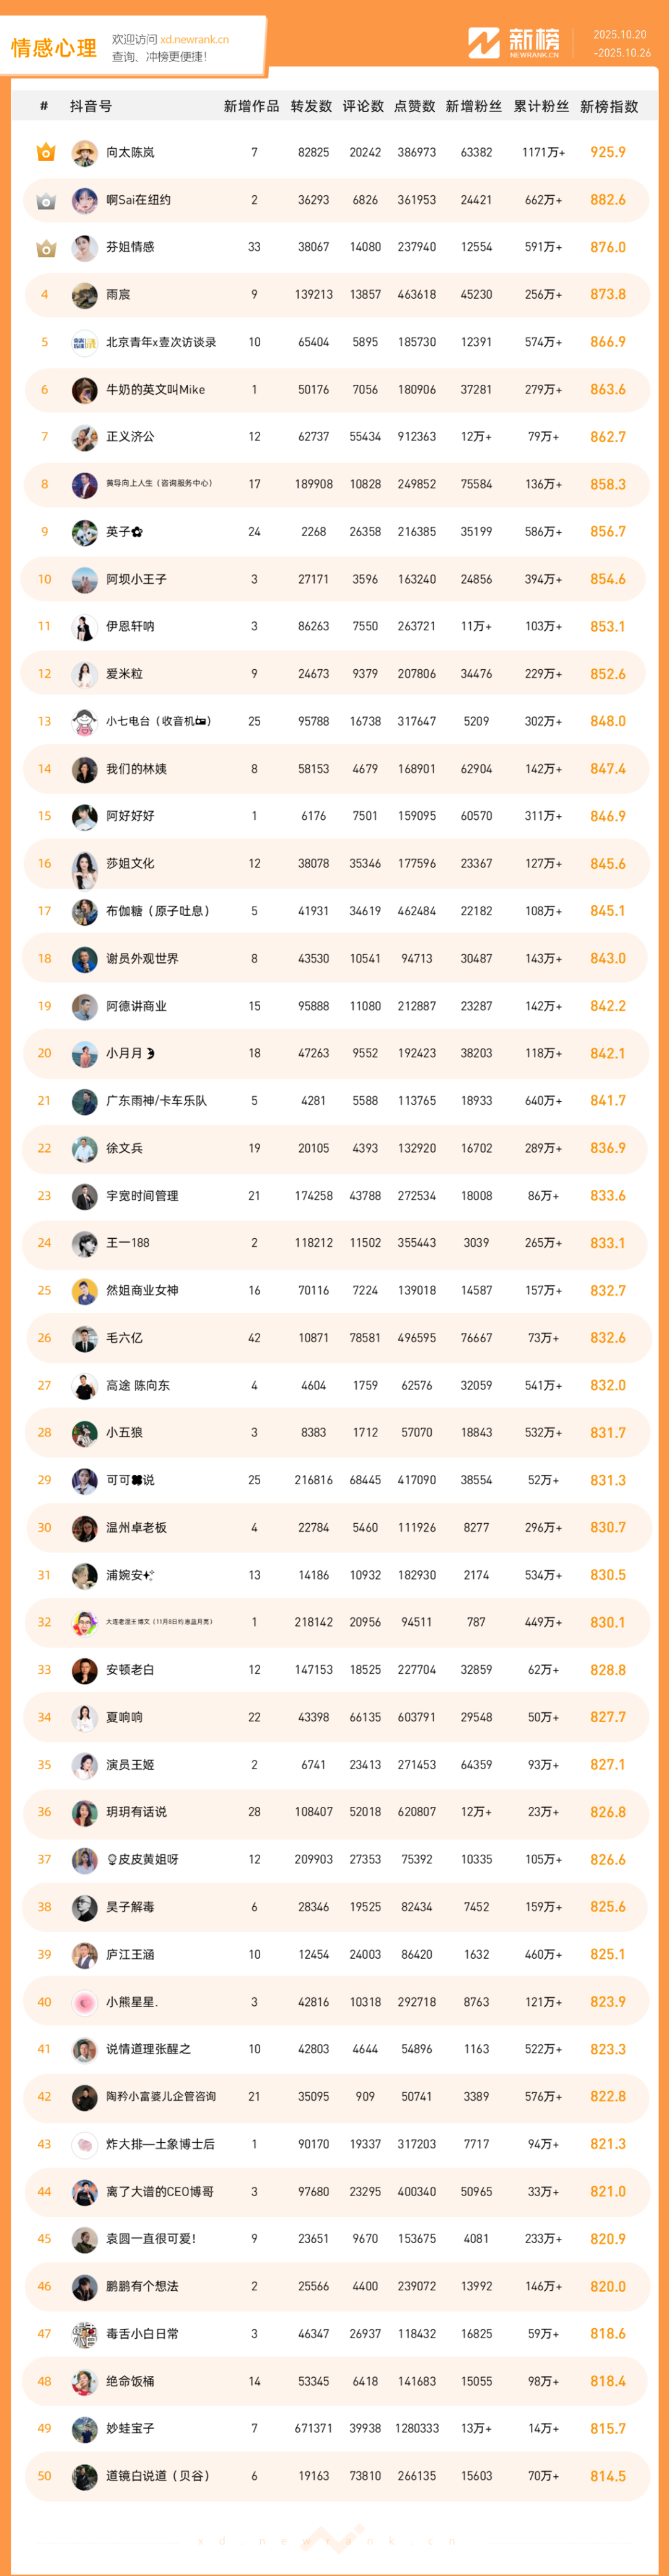Viewport: 669px width, 2576px height.
Task: Click the 点赞数 column header
Action: click(x=414, y=106)
